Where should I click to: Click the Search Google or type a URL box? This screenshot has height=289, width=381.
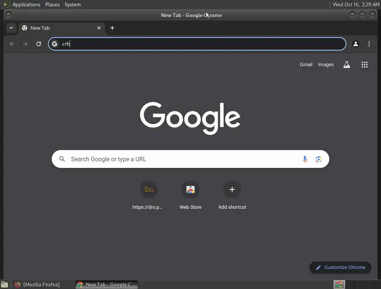190,159
